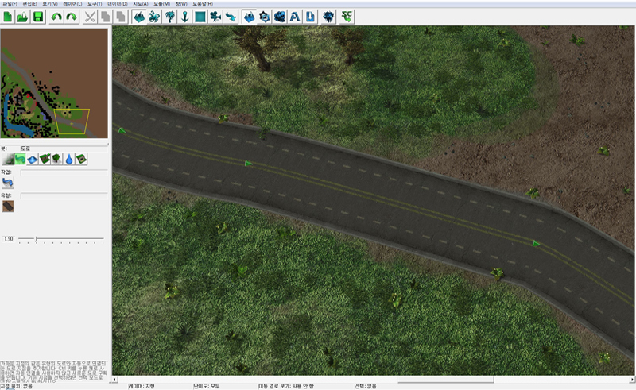Open the 데이터(D) menu
Screen dimensions: 636x390
click(118, 4)
